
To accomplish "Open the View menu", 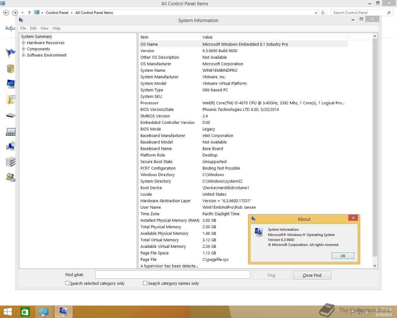I will tap(44, 28).
